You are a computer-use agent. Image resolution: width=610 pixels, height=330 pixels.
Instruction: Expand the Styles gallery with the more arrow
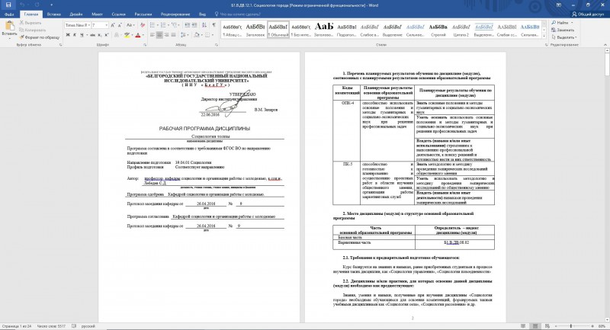[544, 36]
